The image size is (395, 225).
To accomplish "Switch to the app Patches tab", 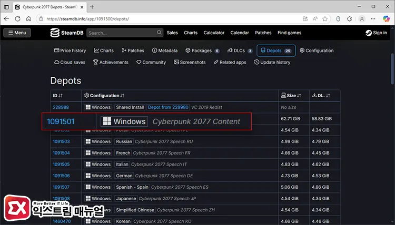I will click(133, 50).
